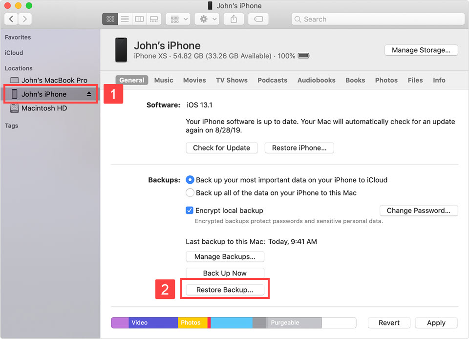Image resolution: width=469 pixels, height=339 pixels.
Task: Expand the Tags sidebar section
Action: click(x=11, y=126)
